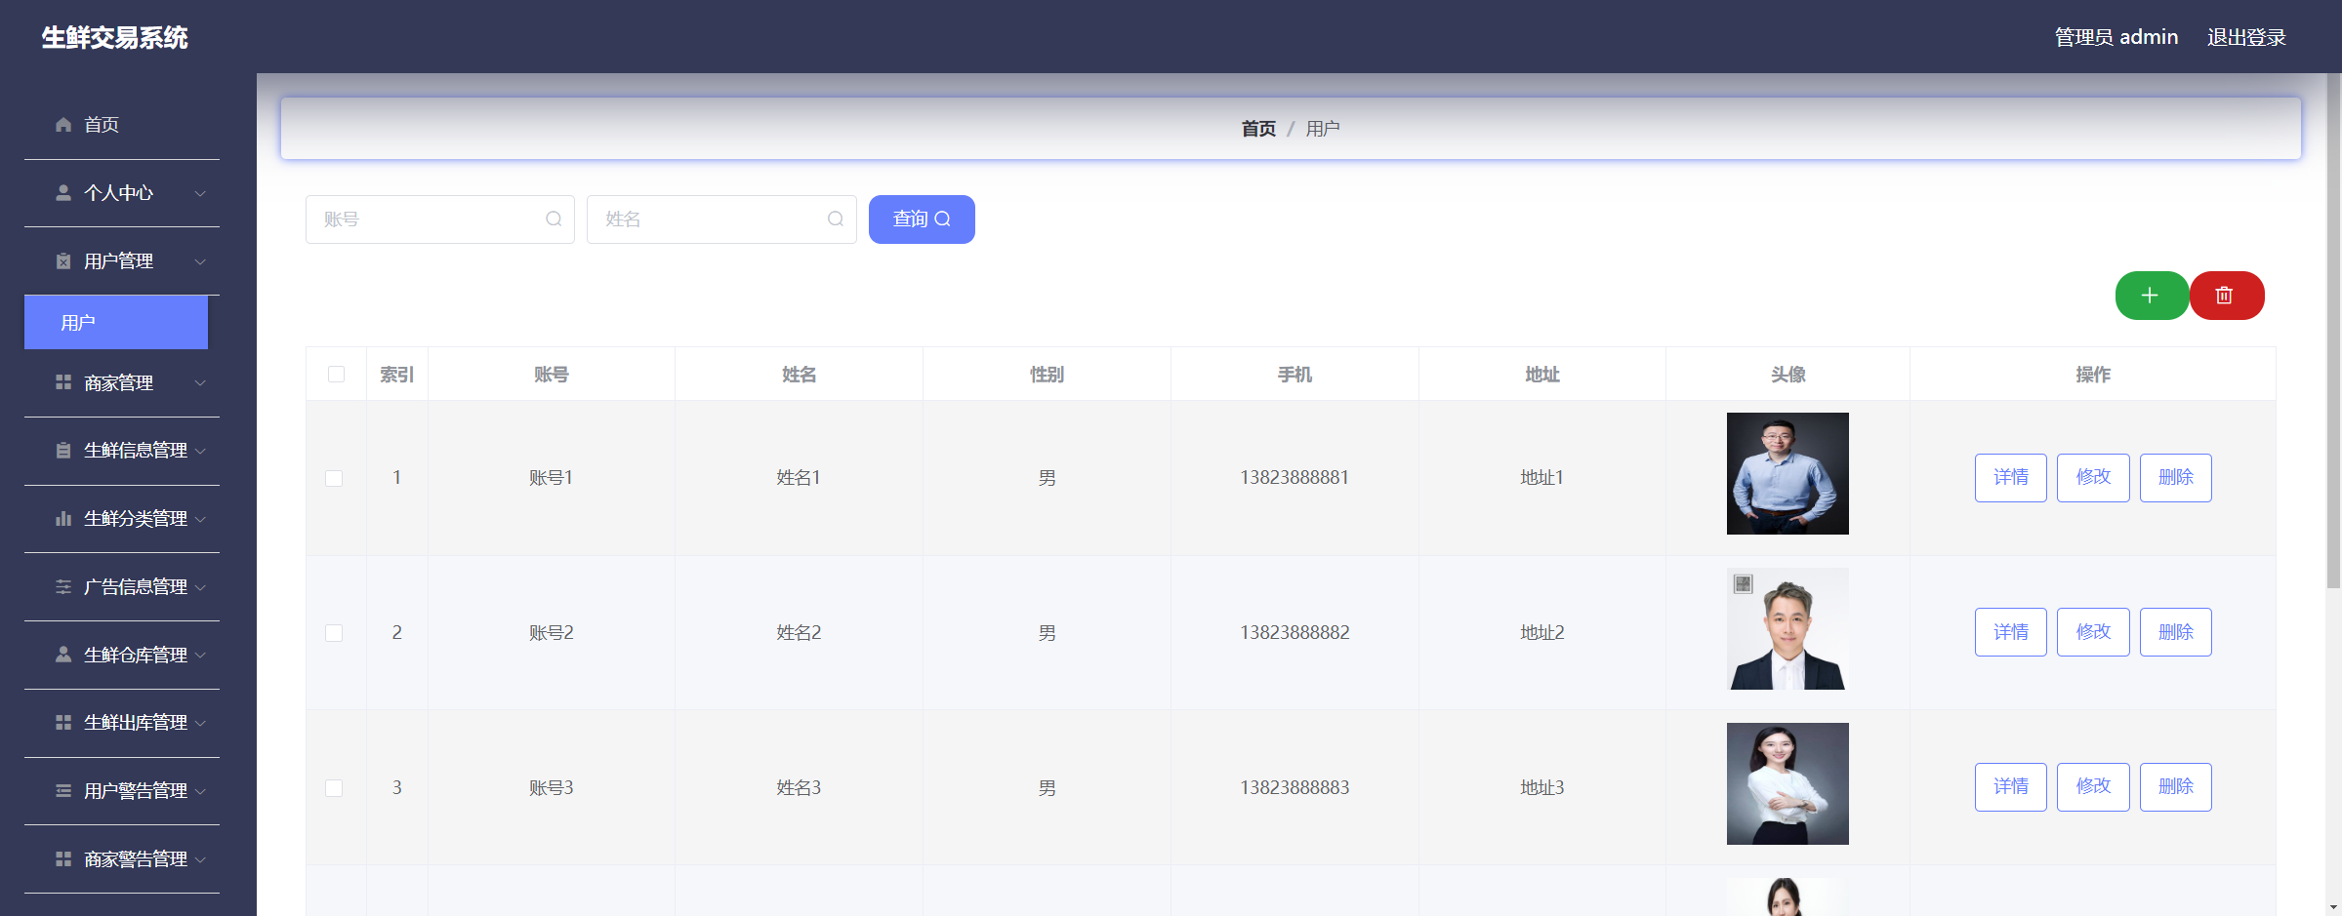Toggle the select-all header checkbox
Image resolution: width=2342 pixels, height=916 pixels.
coord(337,375)
